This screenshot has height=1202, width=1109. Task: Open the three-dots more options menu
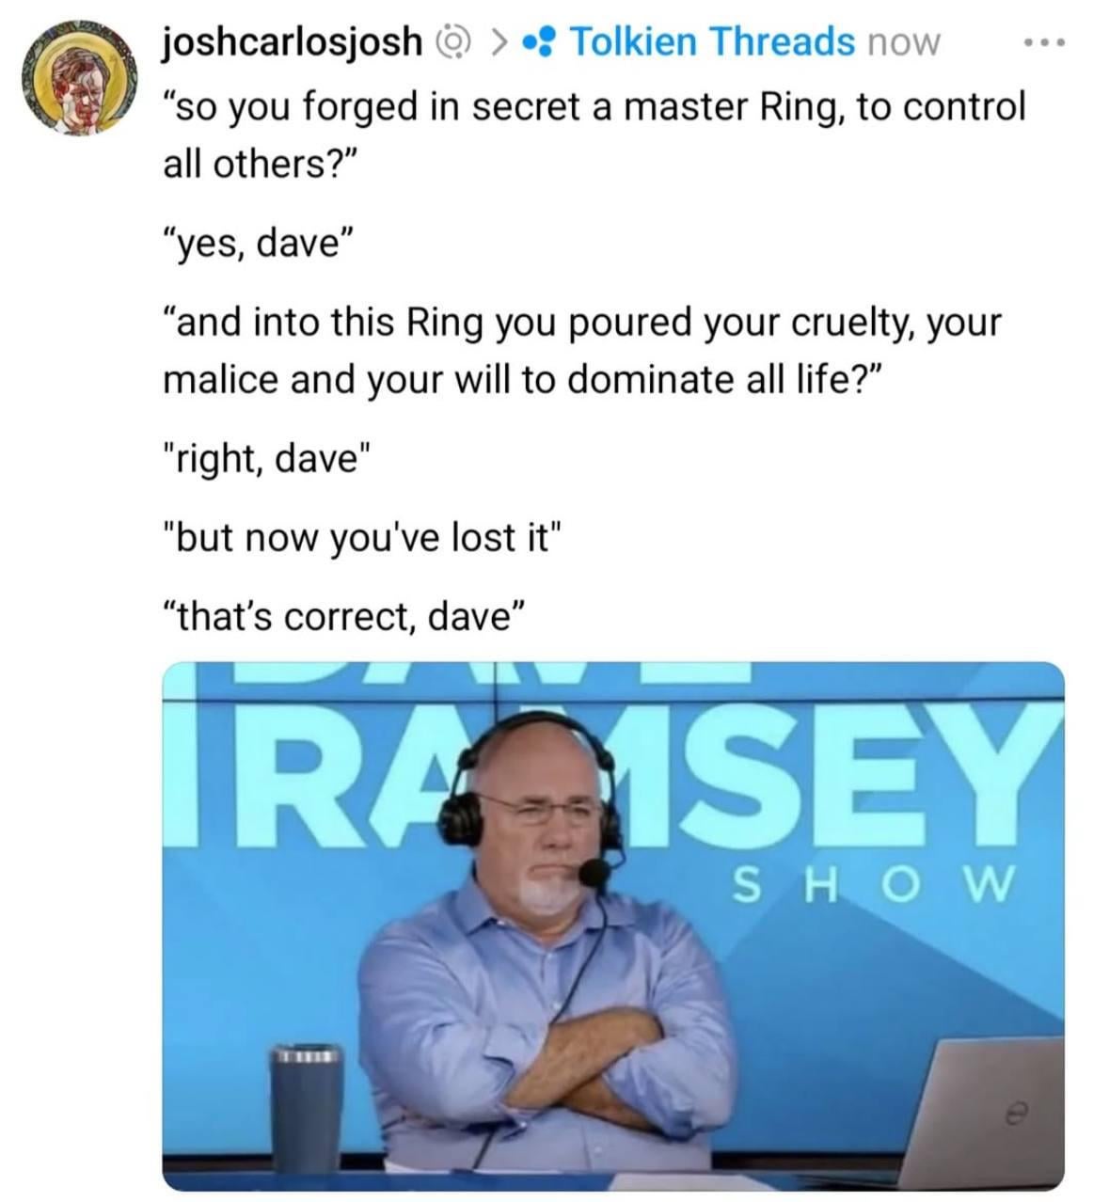click(1045, 42)
